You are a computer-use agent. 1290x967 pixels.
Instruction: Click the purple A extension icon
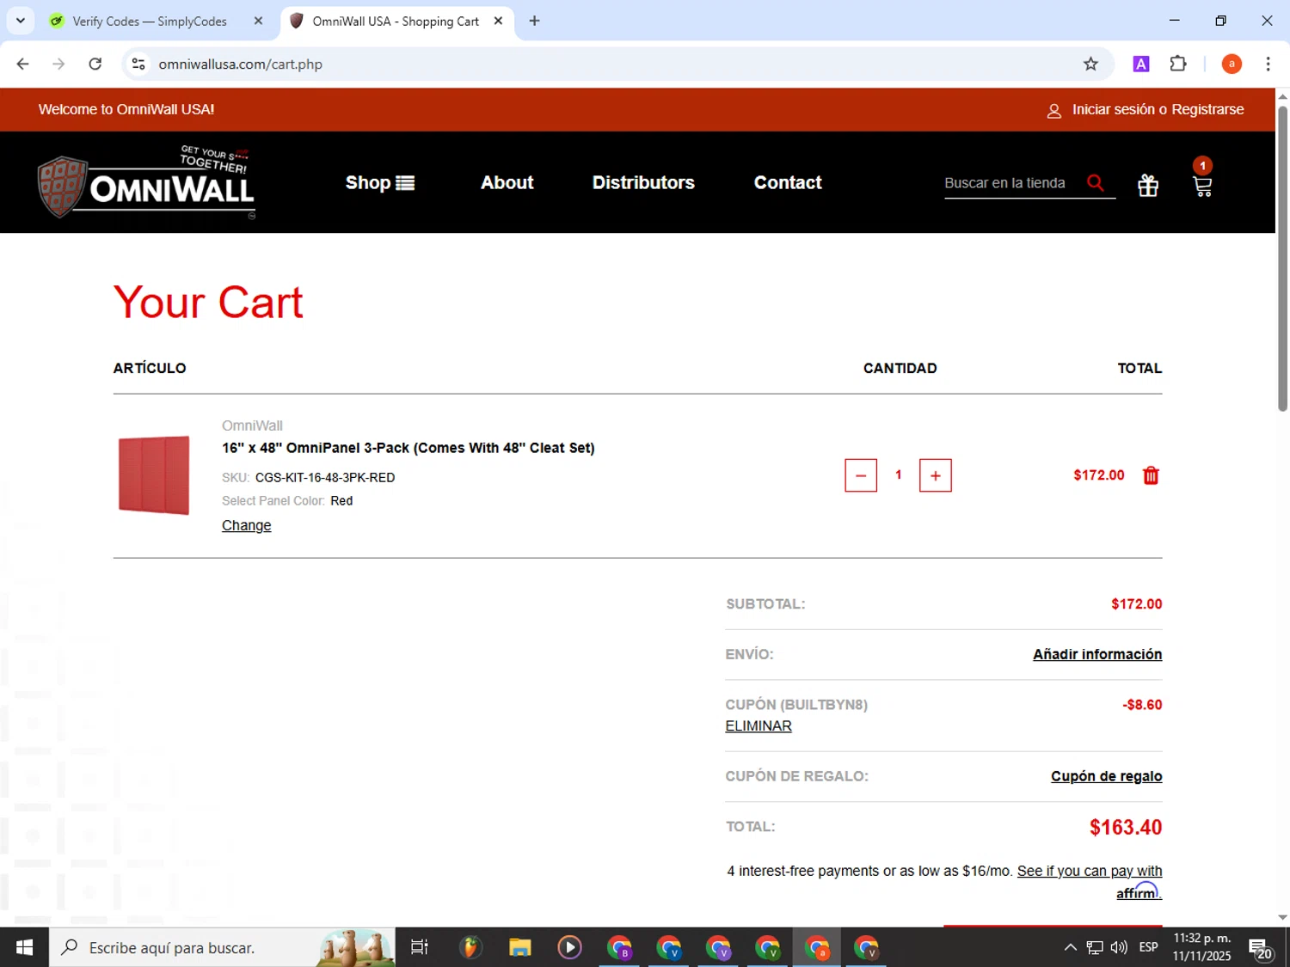tap(1141, 64)
